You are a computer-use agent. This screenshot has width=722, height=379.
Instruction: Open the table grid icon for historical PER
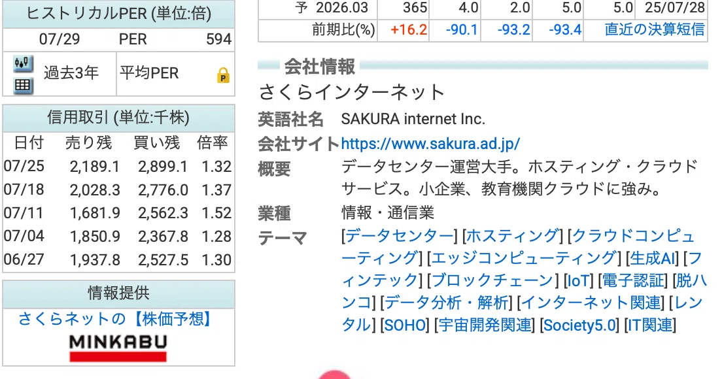(23, 86)
